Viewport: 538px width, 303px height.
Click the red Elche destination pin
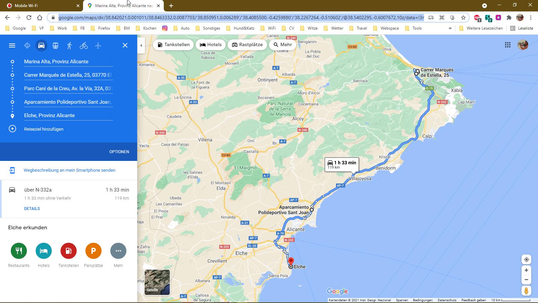point(291,262)
